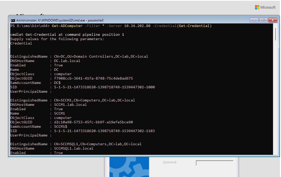Click the SID ending in -1103
The image size is (281, 177).
coord(104,131)
